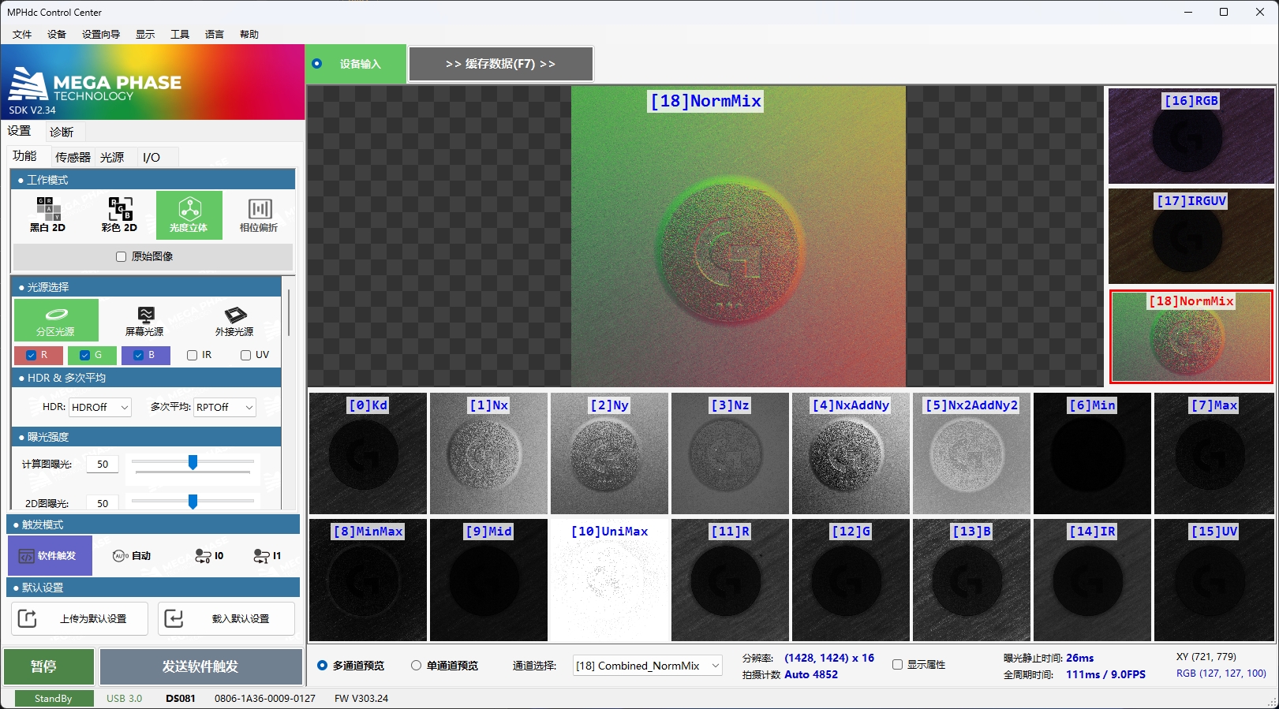
Task: Click the 上传为默认设置 upload icon
Action: pyautogui.click(x=28, y=618)
